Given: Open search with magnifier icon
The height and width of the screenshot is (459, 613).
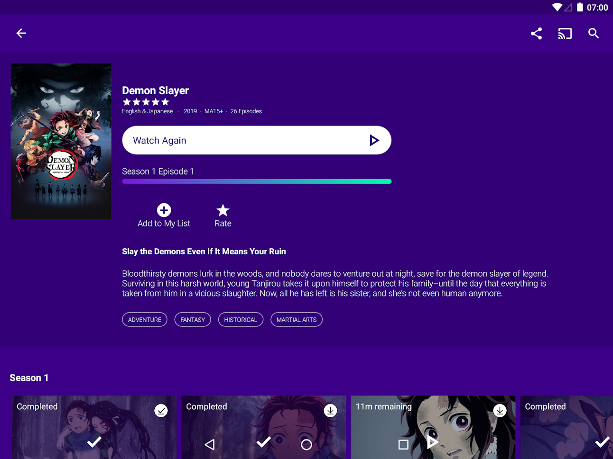Looking at the screenshot, I should tap(593, 34).
